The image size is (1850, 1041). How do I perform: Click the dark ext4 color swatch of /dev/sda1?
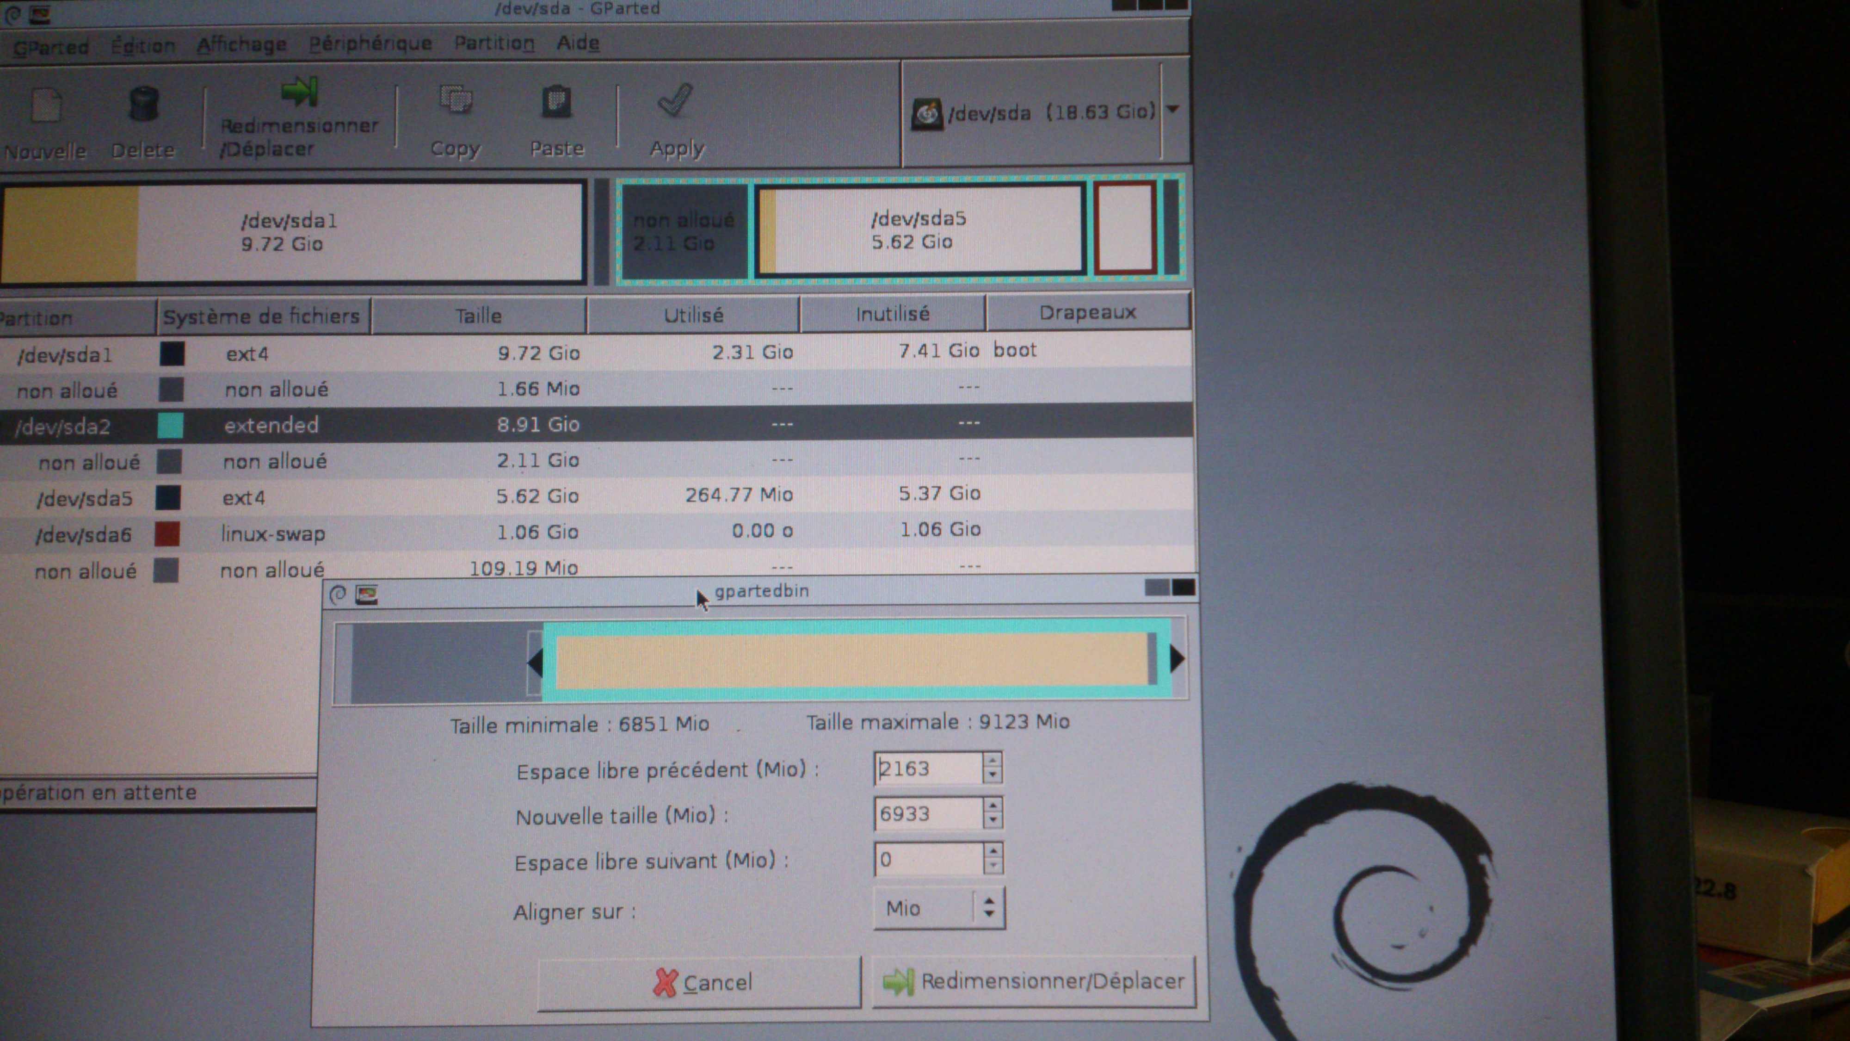(172, 353)
